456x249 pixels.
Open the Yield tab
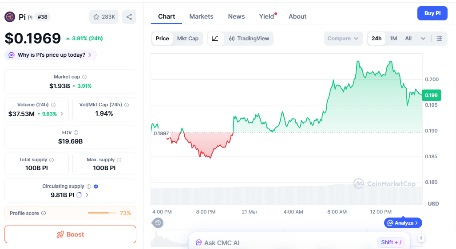tap(267, 16)
